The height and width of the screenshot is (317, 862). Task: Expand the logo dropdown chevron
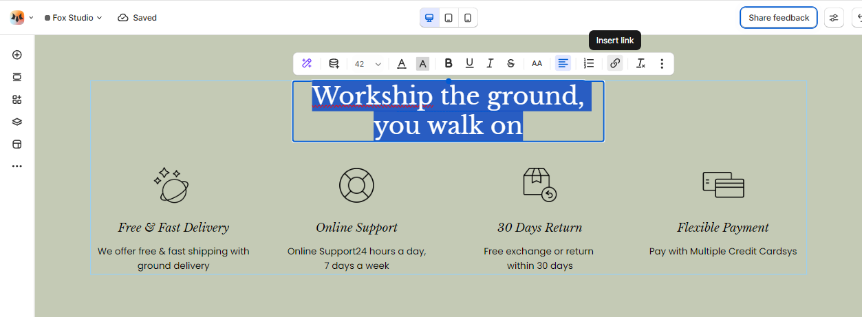coord(31,18)
